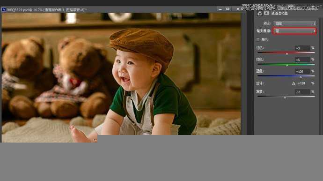The image size is (323, 181).
Task: Click the Constant value field -10
Action: coord(302,92)
